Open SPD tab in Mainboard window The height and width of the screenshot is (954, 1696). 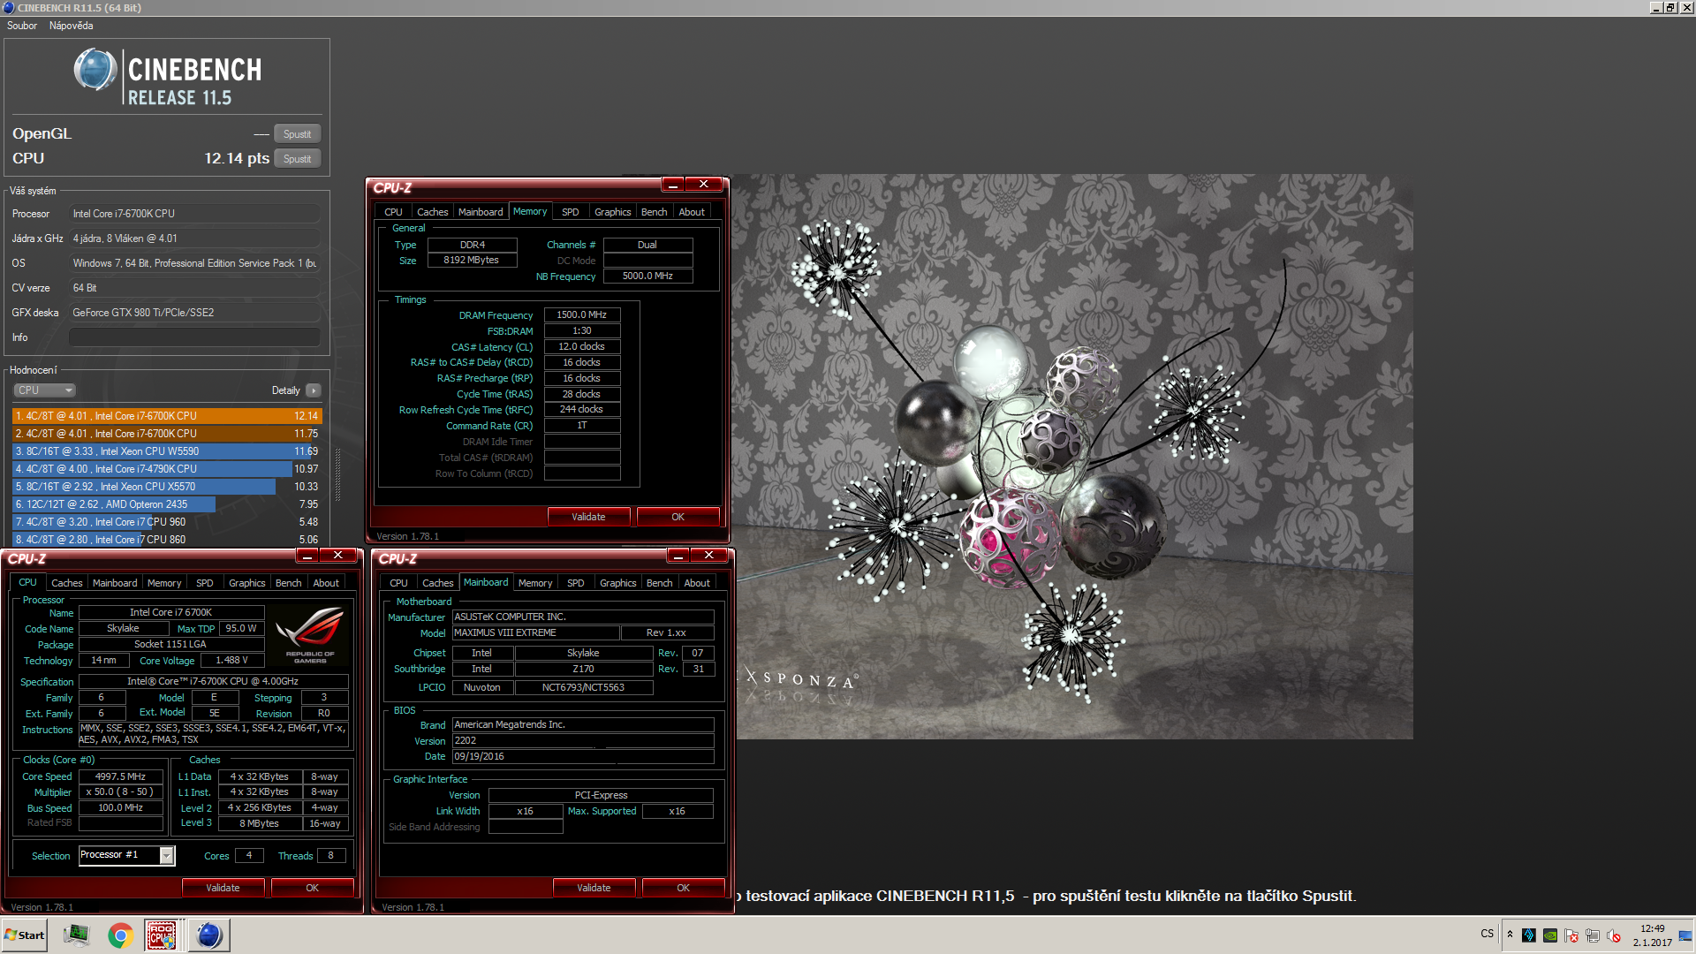[x=576, y=583]
